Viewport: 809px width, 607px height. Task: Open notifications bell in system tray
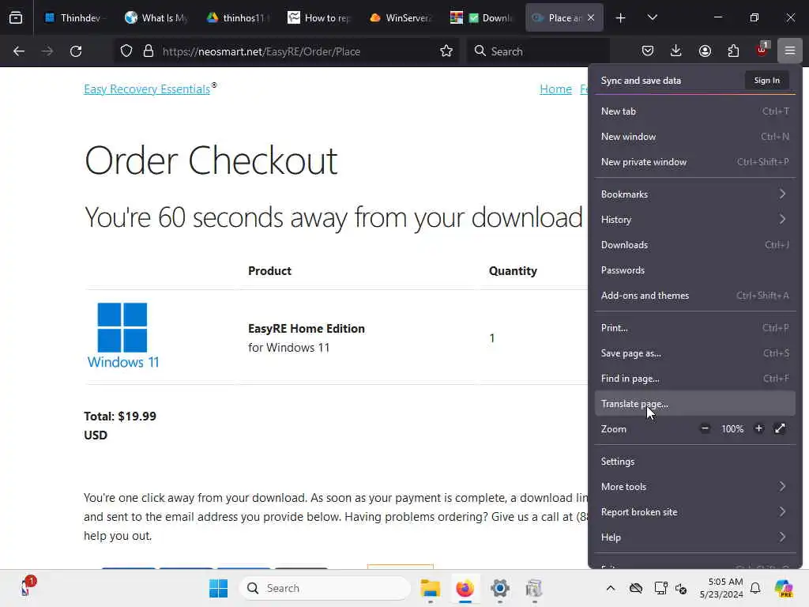(755, 588)
